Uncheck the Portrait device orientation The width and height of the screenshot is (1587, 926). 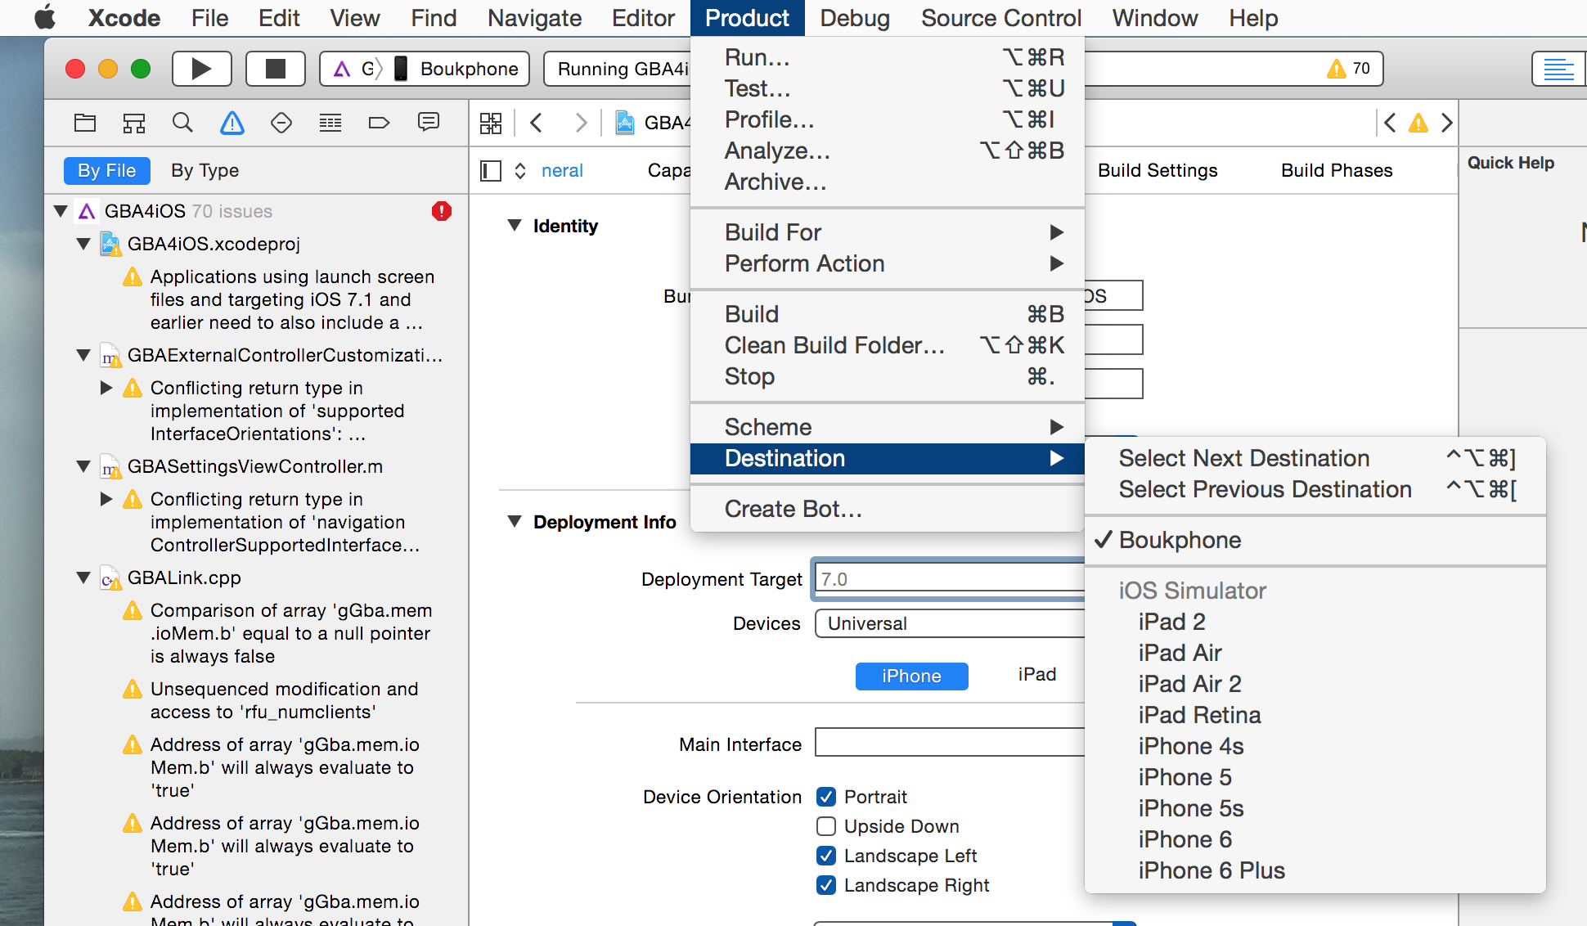[826, 796]
